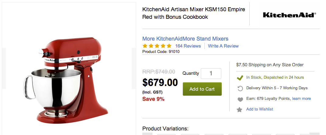Screen dimensions: 326x135
Task: Click the gold star rating
Action: pos(157,46)
